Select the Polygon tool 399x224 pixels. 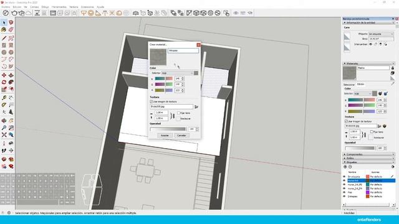[x=11, y=52]
